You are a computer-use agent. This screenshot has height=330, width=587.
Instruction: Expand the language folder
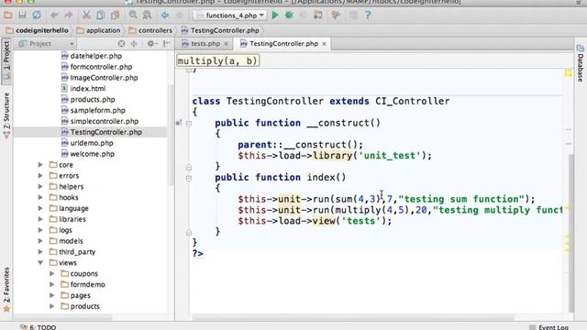[x=40, y=208]
